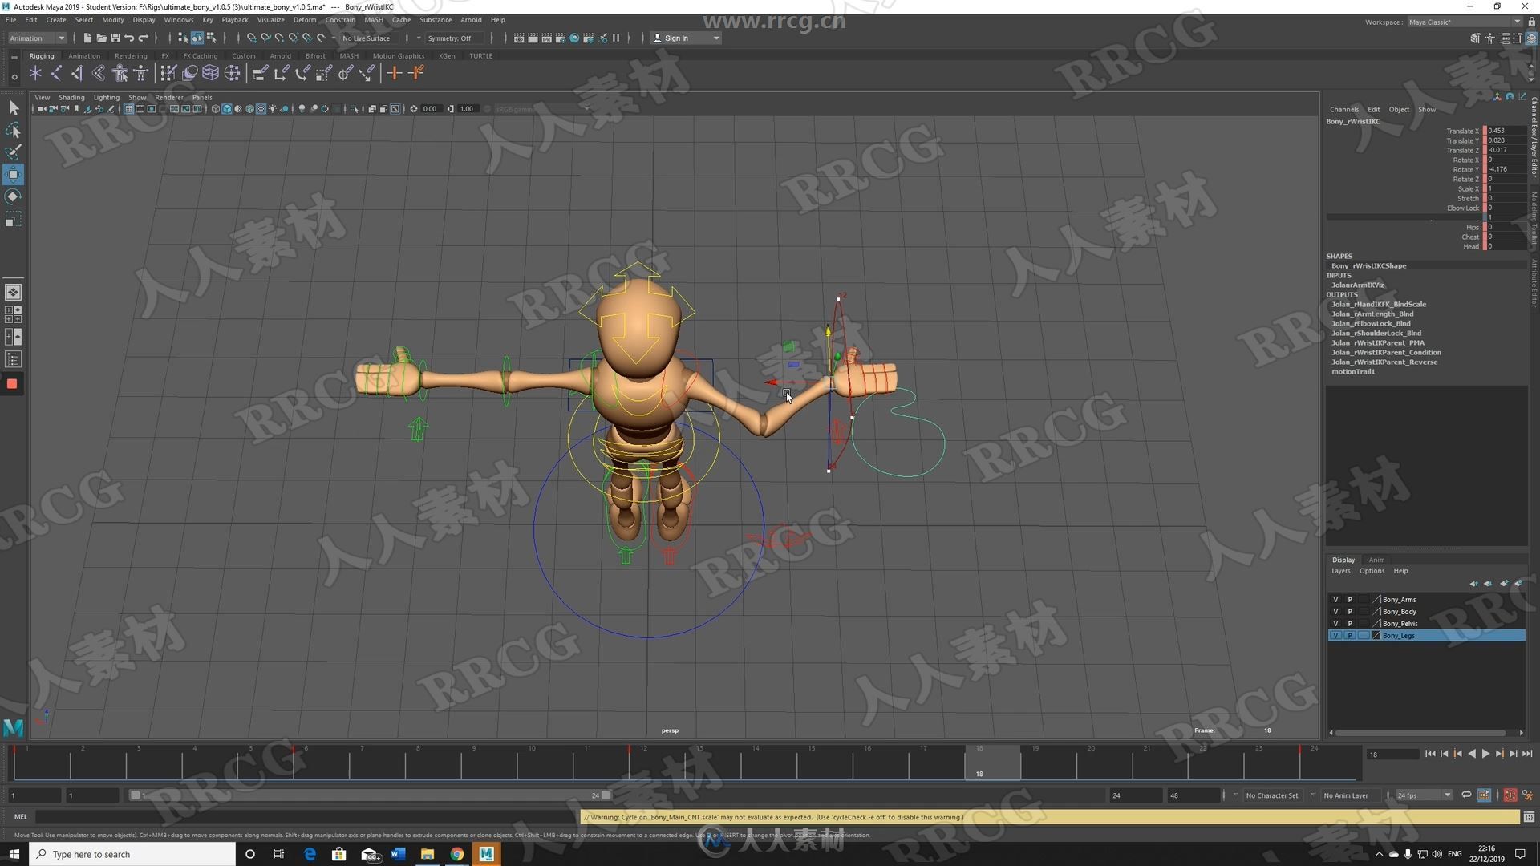Toggle playback P of Bony_Legs layer
Screen dimensions: 1540x866
coord(1350,636)
